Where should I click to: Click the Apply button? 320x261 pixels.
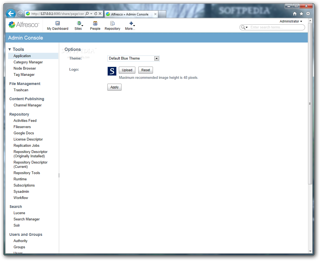(114, 87)
